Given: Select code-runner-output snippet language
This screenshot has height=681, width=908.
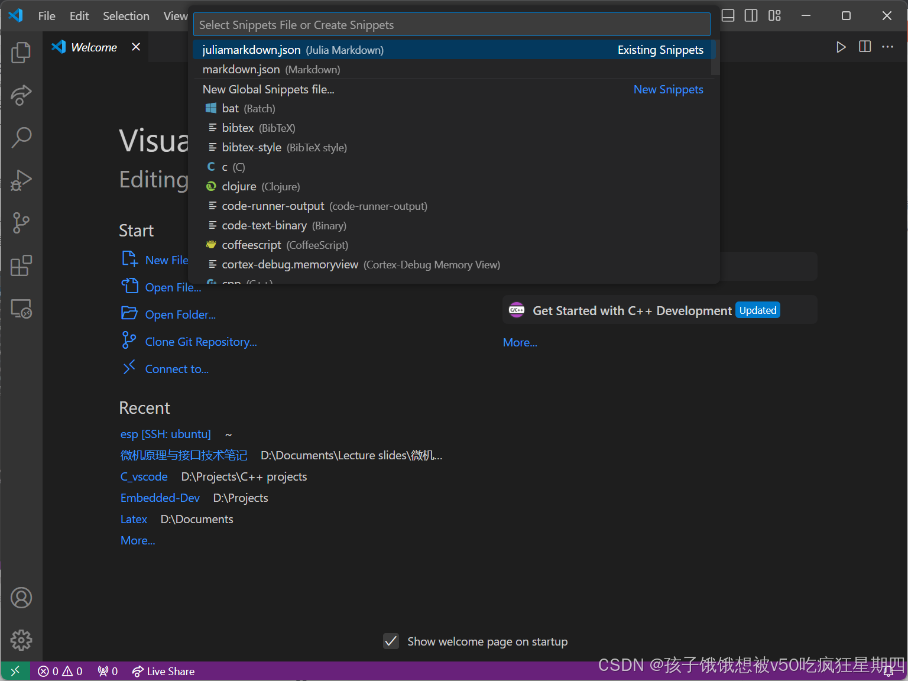Looking at the screenshot, I should pos(453,206).
